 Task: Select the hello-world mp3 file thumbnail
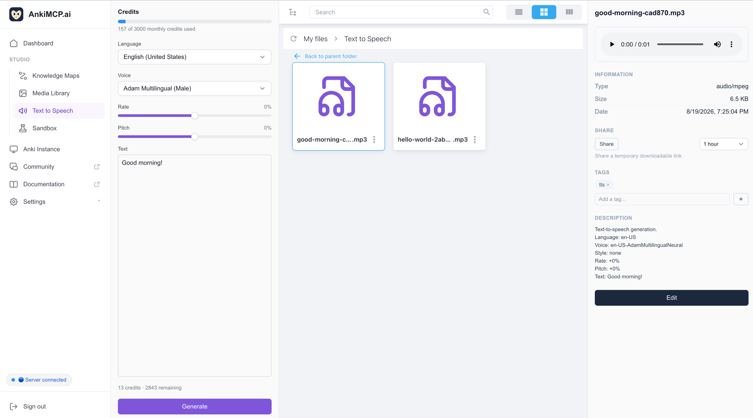click(x=437, y=96)
